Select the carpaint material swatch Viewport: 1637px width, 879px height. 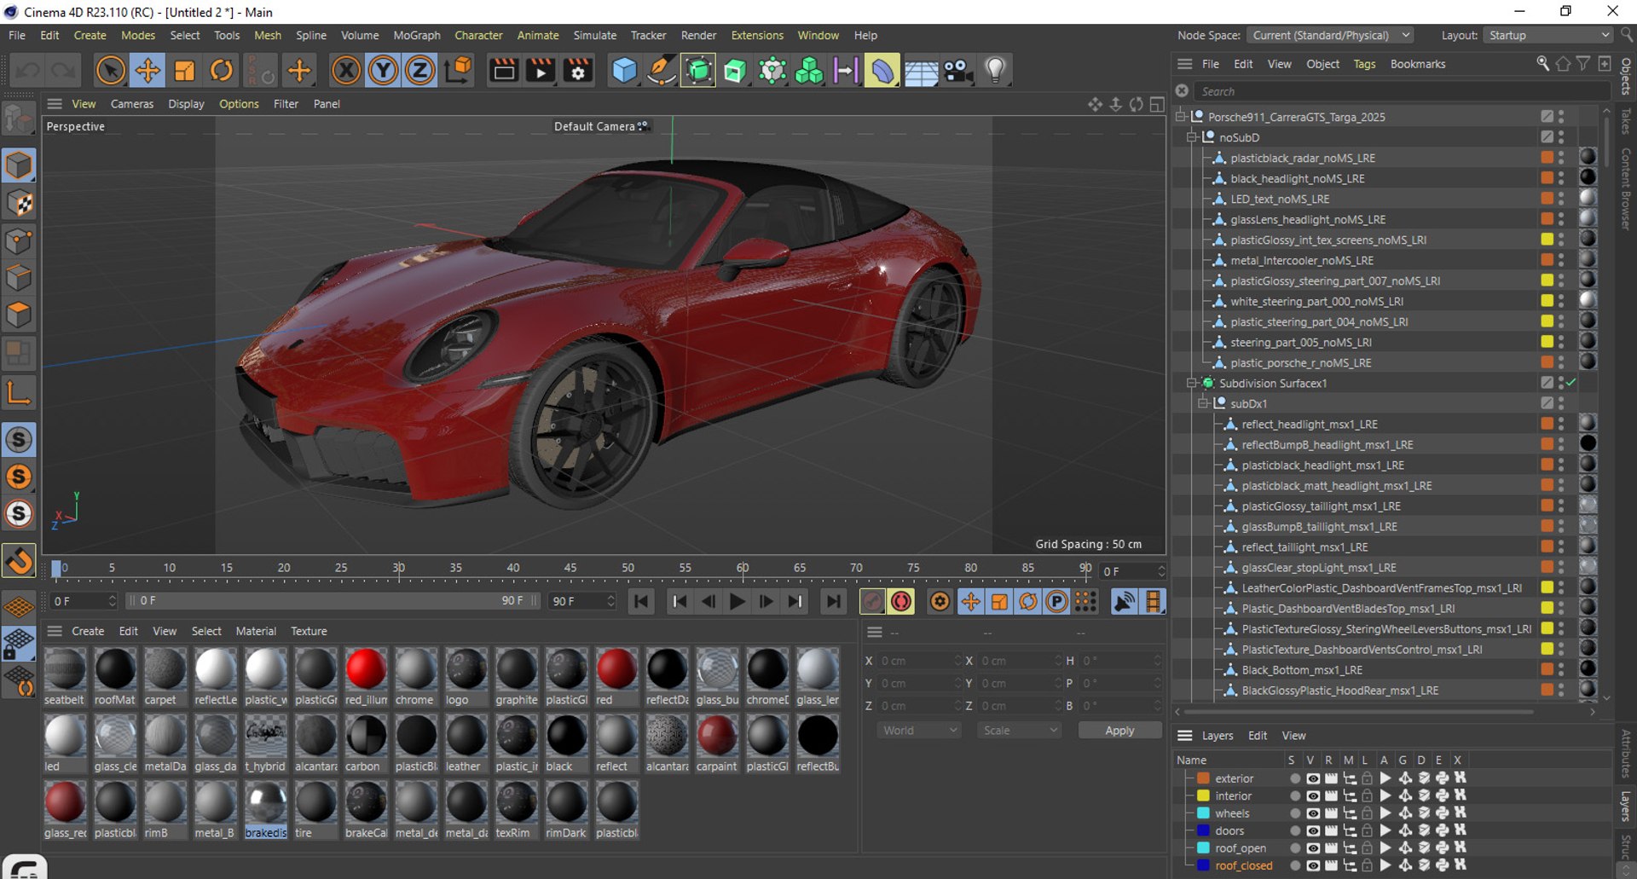click(x=717, y=736)
